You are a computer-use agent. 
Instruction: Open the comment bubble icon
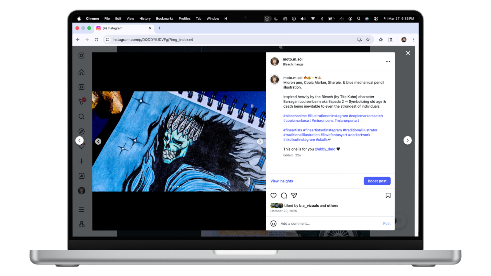pyautogui.click(x=284, y=195)
